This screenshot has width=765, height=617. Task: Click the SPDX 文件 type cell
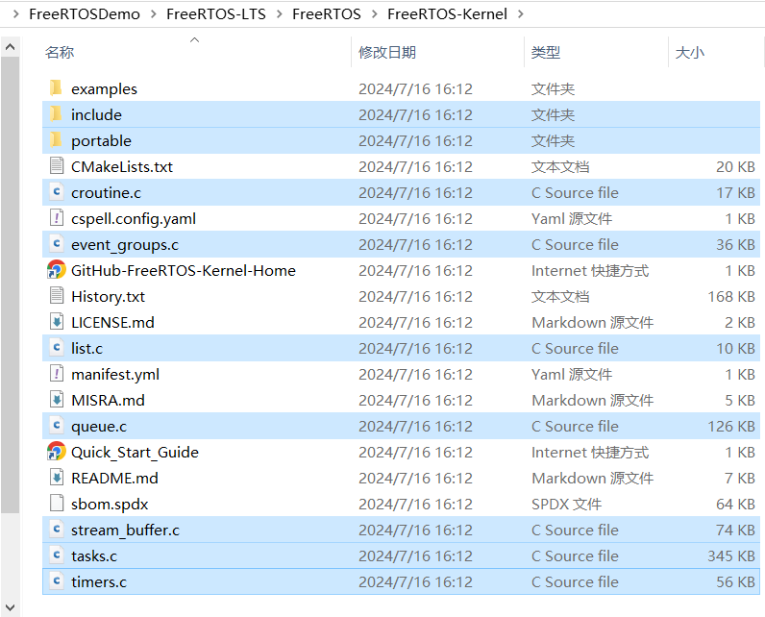coord(566,504)
